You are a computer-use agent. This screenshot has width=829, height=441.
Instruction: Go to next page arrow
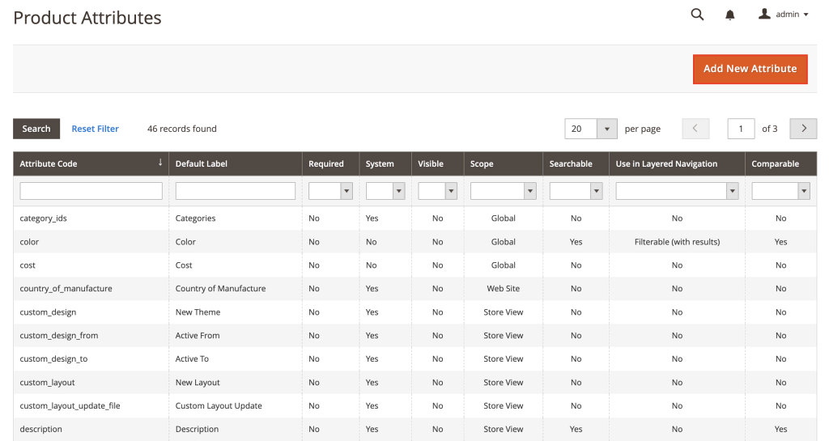pyautogui.click(x=803, y=129)
